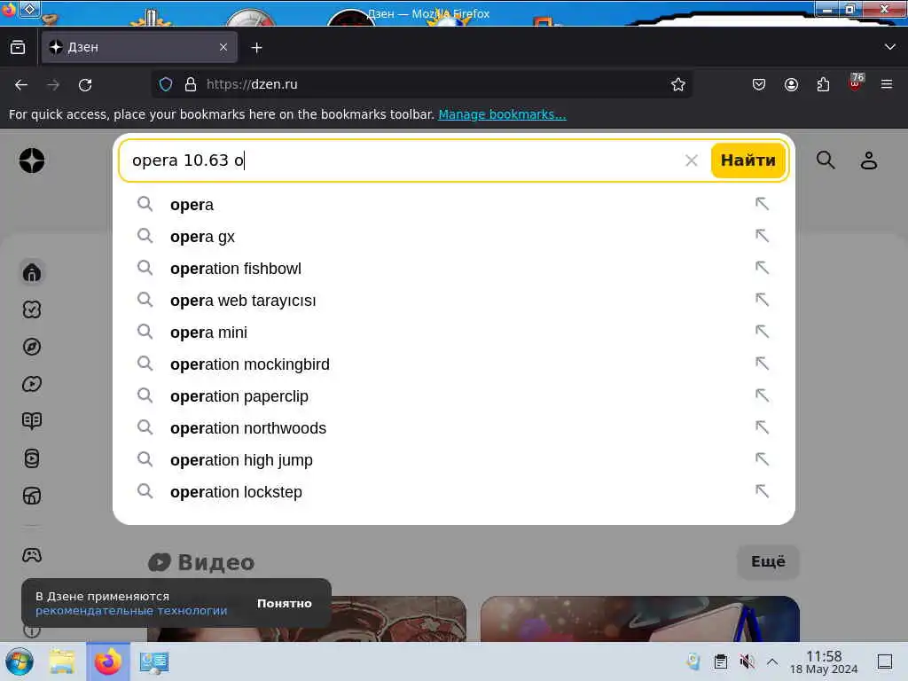Switch to the Дзен tab
This screenshot has height=681, width=908.
click(139, 47)
